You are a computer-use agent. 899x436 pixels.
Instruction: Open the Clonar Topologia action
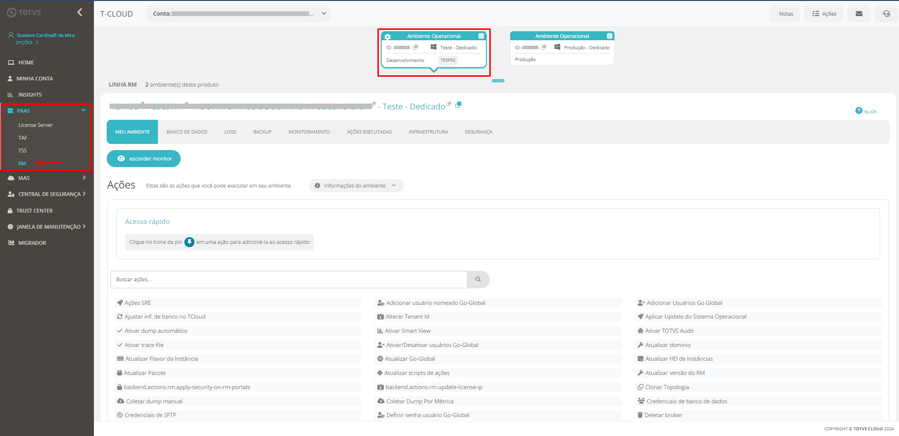click(758, 387)
